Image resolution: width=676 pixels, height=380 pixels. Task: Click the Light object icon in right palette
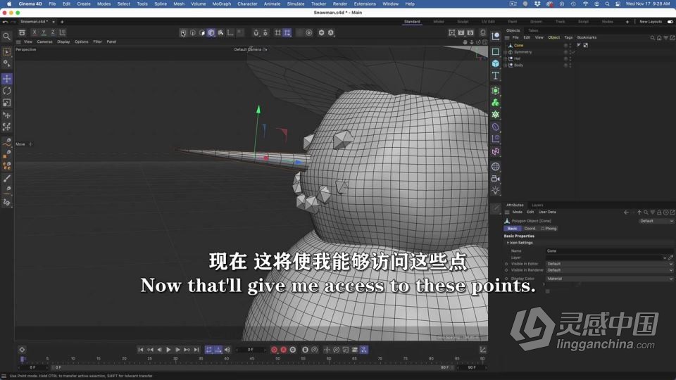(x=495, y=191)
